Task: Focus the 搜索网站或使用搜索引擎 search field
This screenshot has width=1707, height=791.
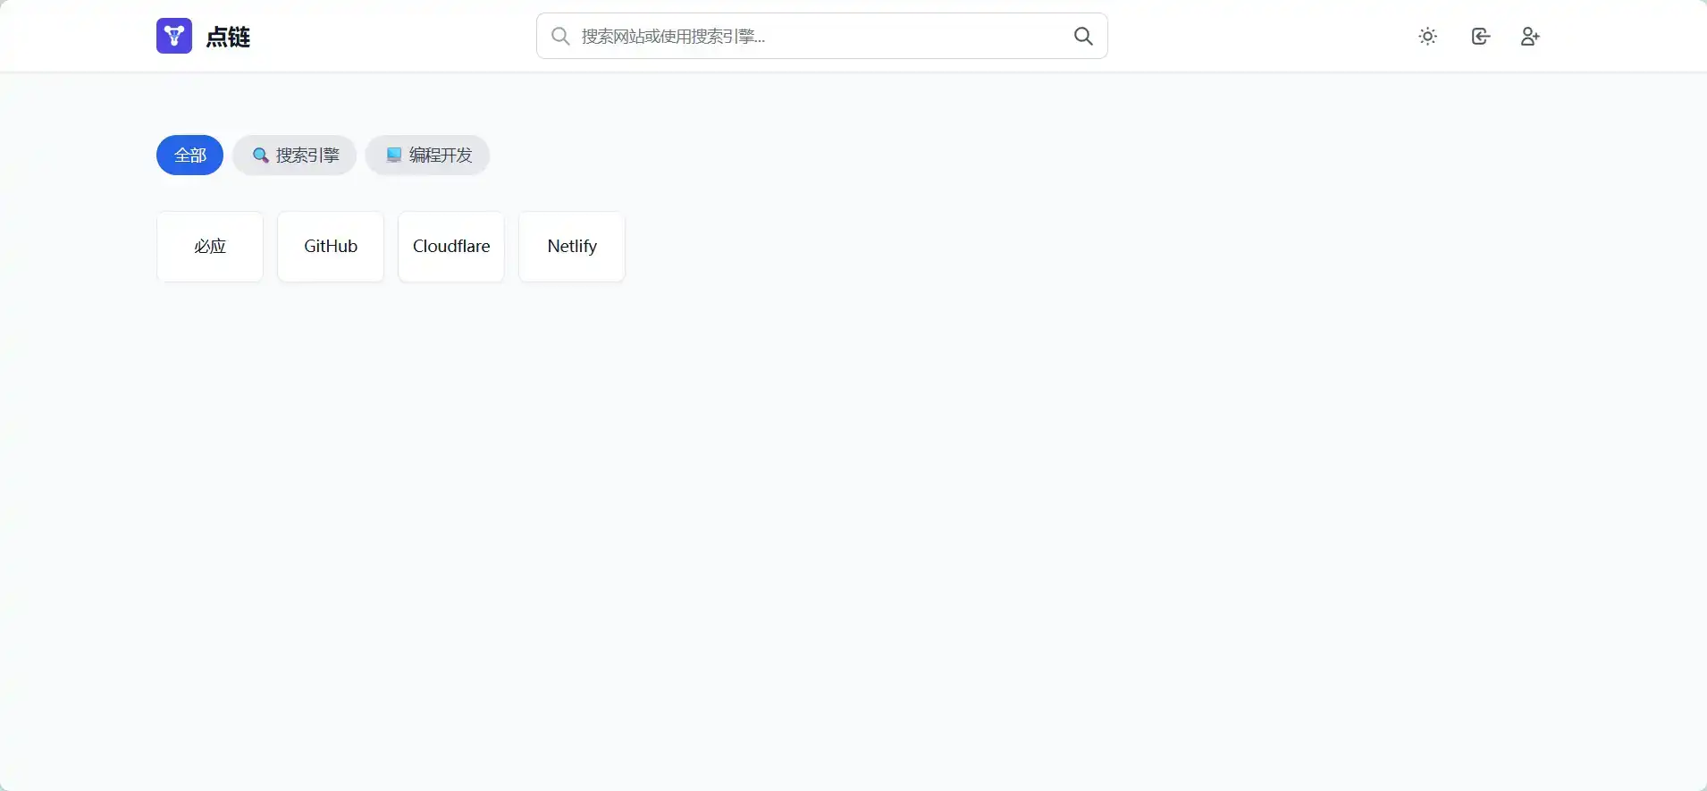Action: click(821, 36)
